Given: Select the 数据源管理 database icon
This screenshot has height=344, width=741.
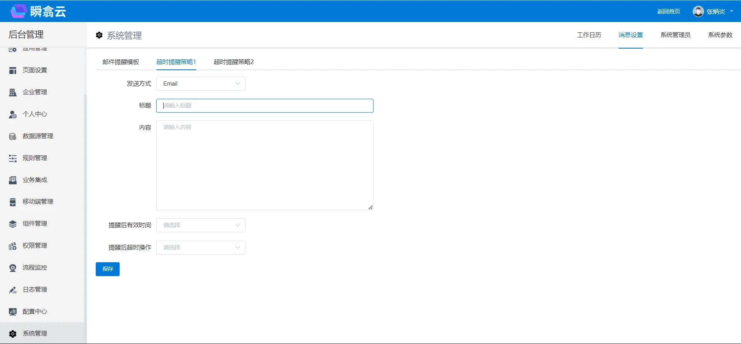Looking at the screenshot, I should [13, 137].
